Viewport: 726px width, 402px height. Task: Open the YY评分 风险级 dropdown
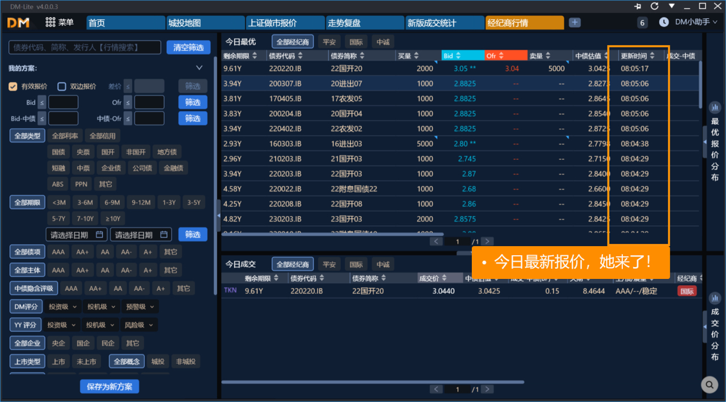[138, 325]
